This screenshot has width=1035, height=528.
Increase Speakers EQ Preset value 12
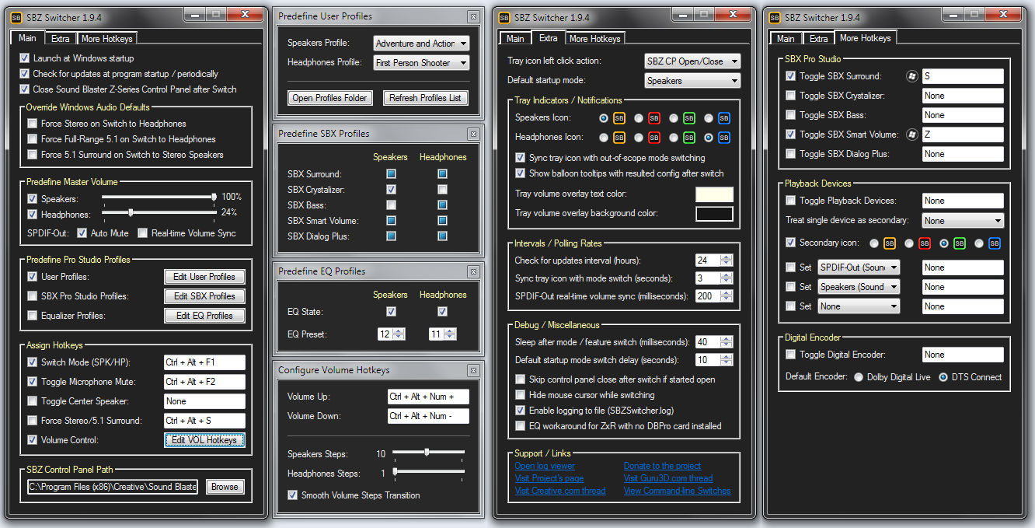pyautogui.click(x=399, y=331)
